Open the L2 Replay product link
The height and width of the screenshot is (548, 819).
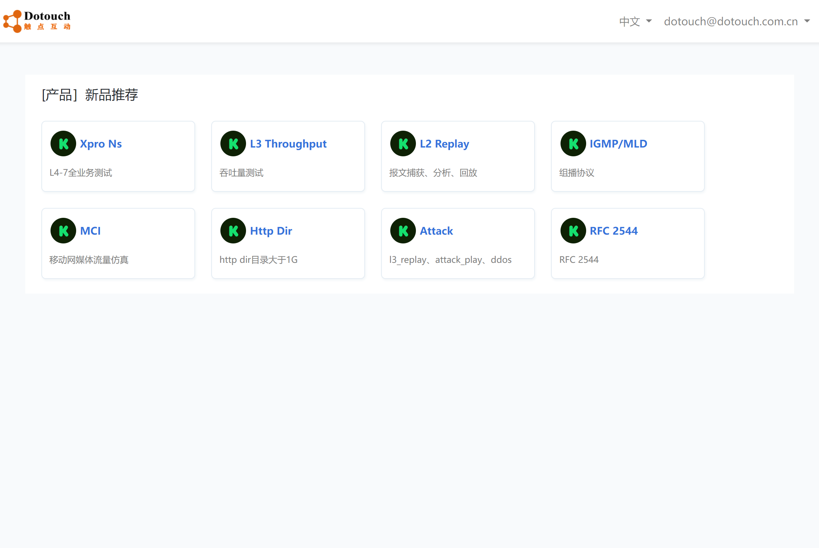(x=444, y=144)
